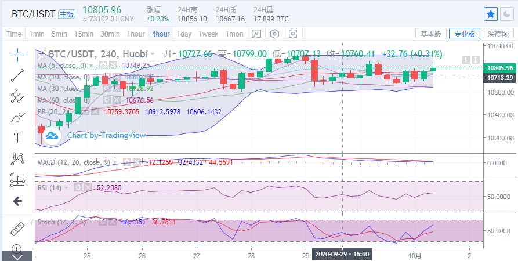Select the crosshair cursor tool
The width and height of the screenshot is (518, 261).
point(17,55)
